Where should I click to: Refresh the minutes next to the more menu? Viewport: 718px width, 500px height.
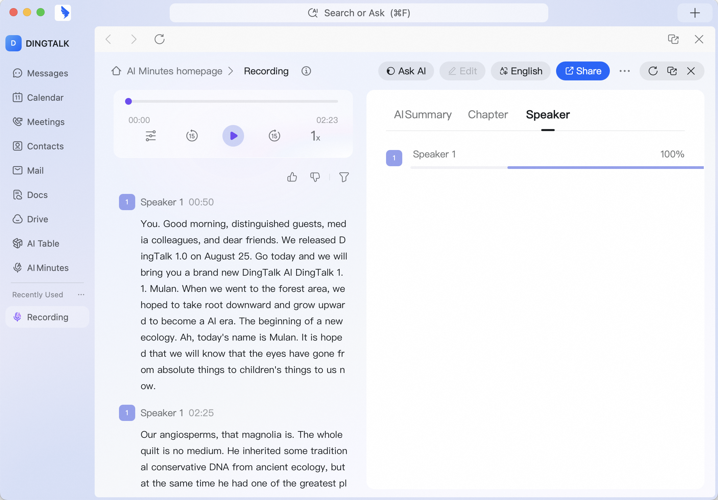tap(653, 71)
